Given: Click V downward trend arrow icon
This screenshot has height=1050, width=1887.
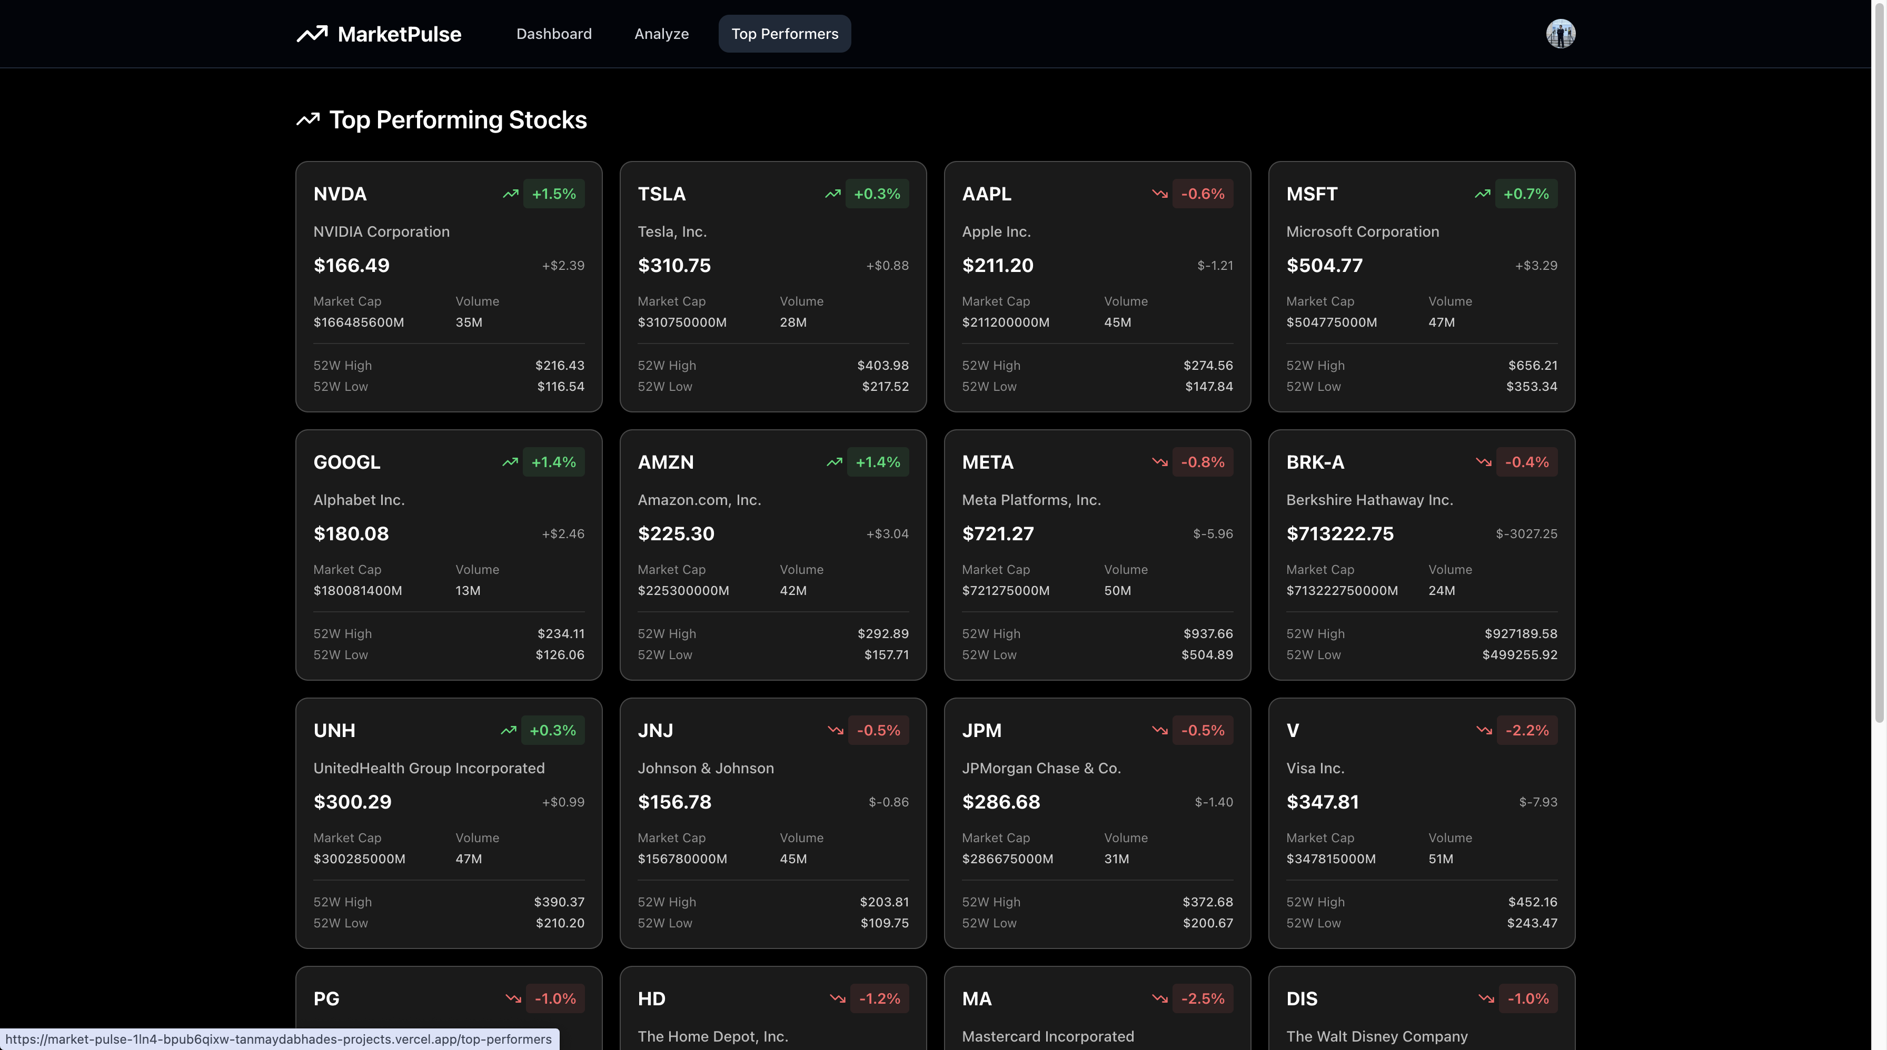Looking at the screenshot, I should (x=1484, y=730).
